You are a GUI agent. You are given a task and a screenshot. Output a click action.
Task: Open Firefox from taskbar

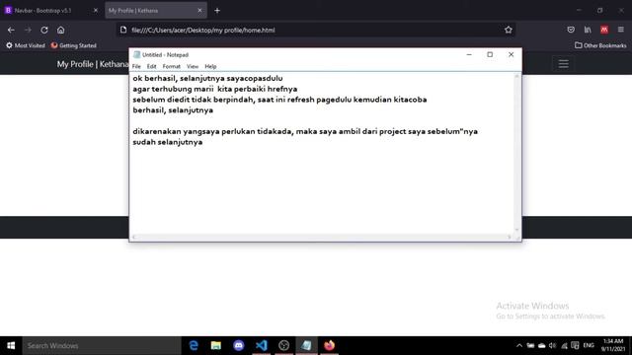pyautogui.click(x=329, y=346)
